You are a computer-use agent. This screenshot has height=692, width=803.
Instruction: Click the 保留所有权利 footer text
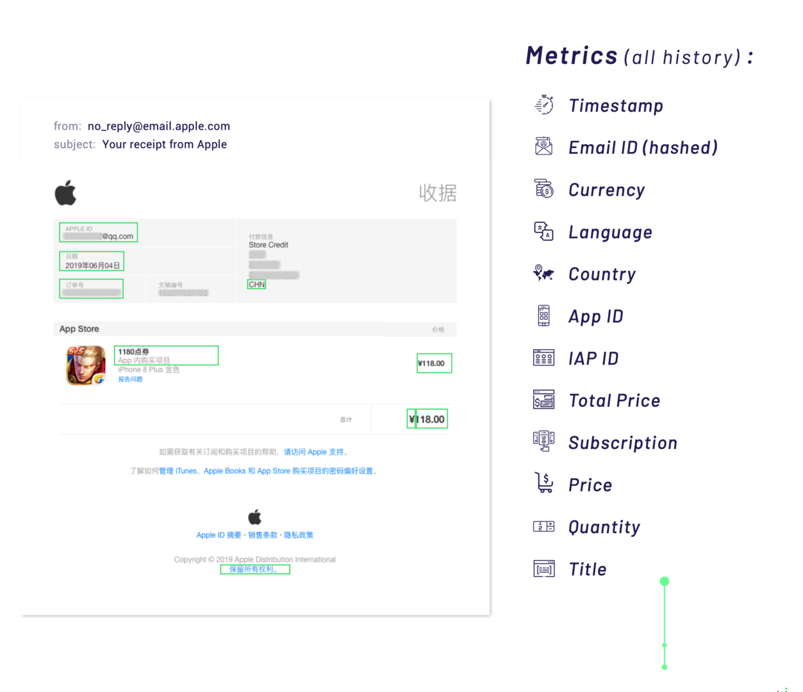point(255,570)
